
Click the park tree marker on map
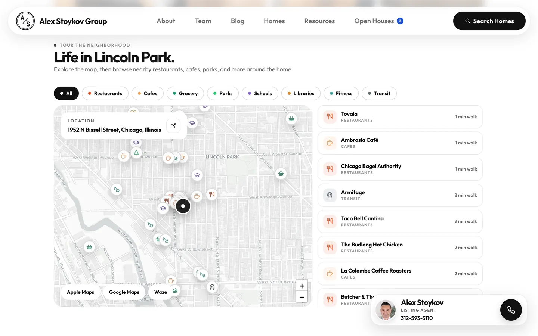tap(136, 153)
